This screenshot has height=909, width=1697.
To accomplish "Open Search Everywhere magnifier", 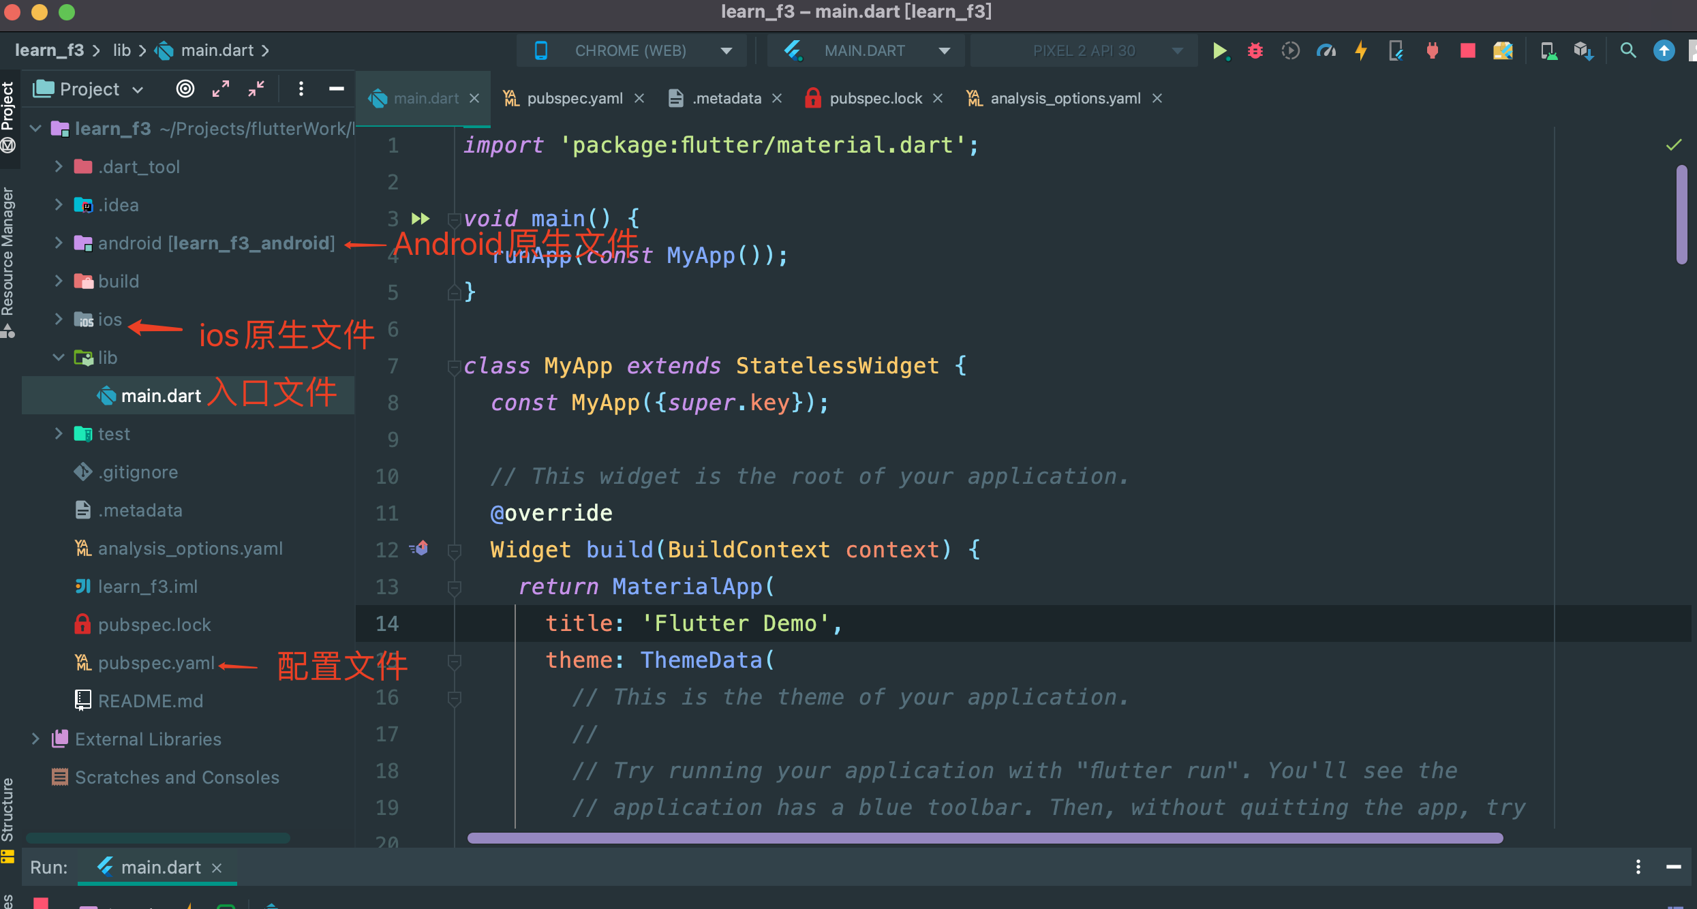I will click(1627, 50).
